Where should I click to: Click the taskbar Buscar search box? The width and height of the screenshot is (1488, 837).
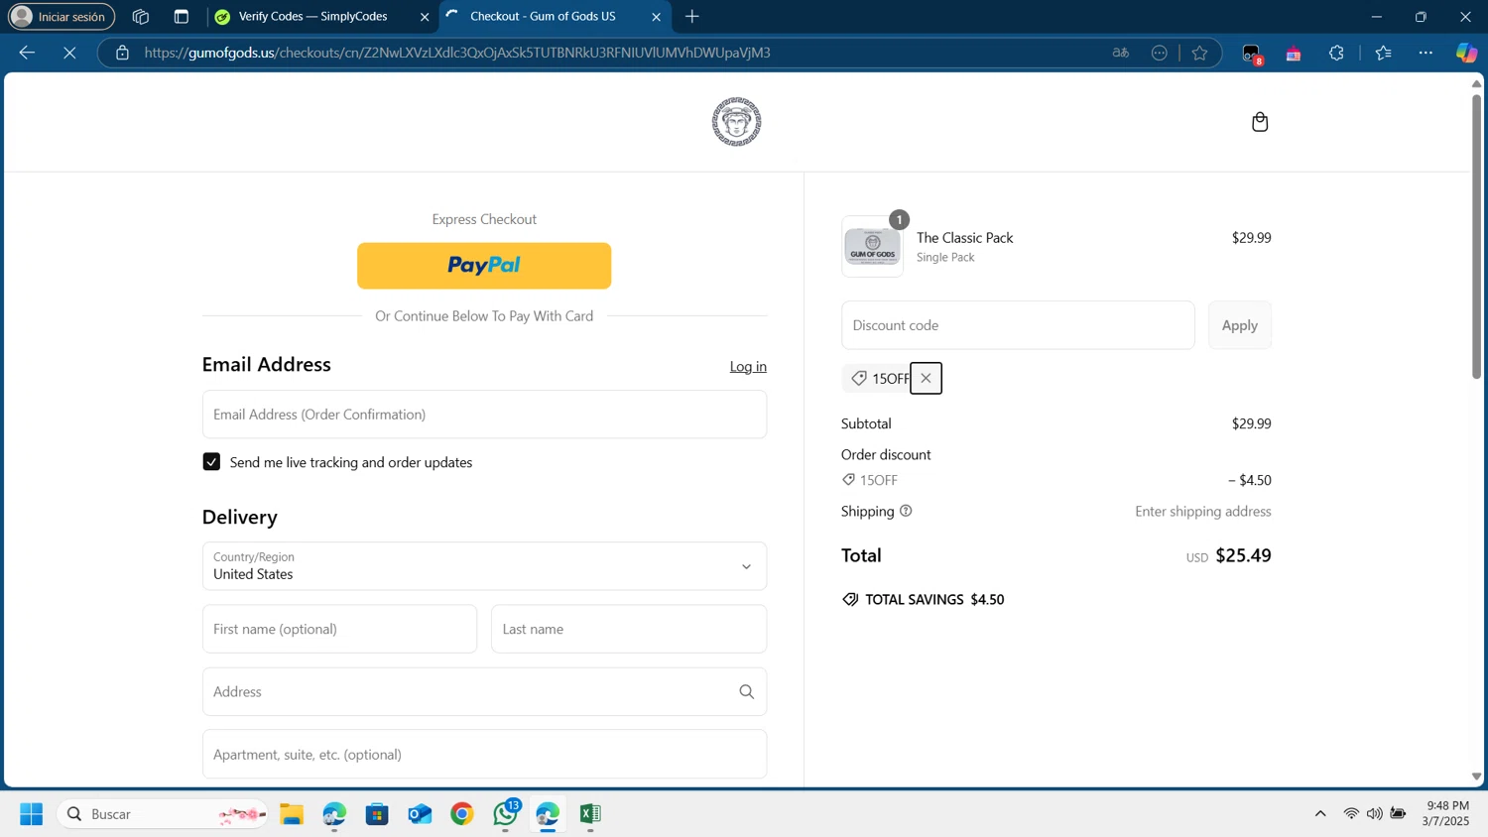point(163,814)
